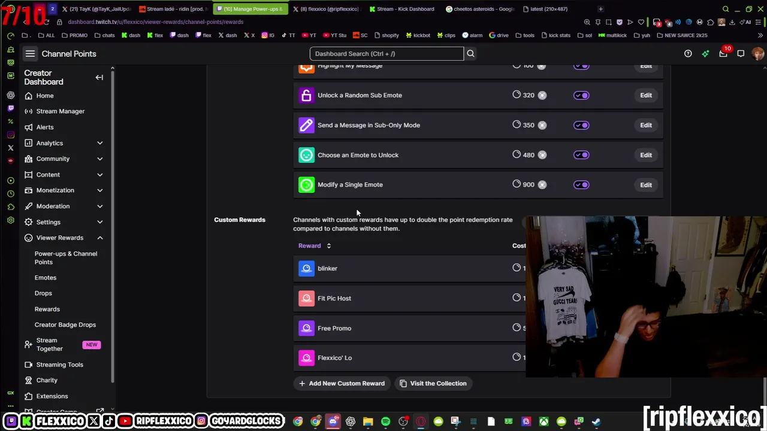Click the Fit Pic Host reward icon

click(x=306, y=298)
